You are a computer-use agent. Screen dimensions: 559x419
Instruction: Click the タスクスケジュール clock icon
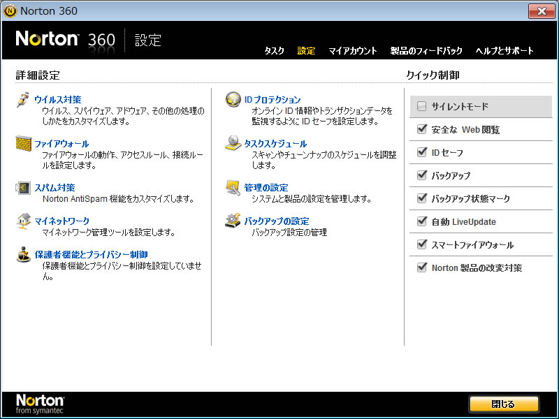click(x=233, y=144)
